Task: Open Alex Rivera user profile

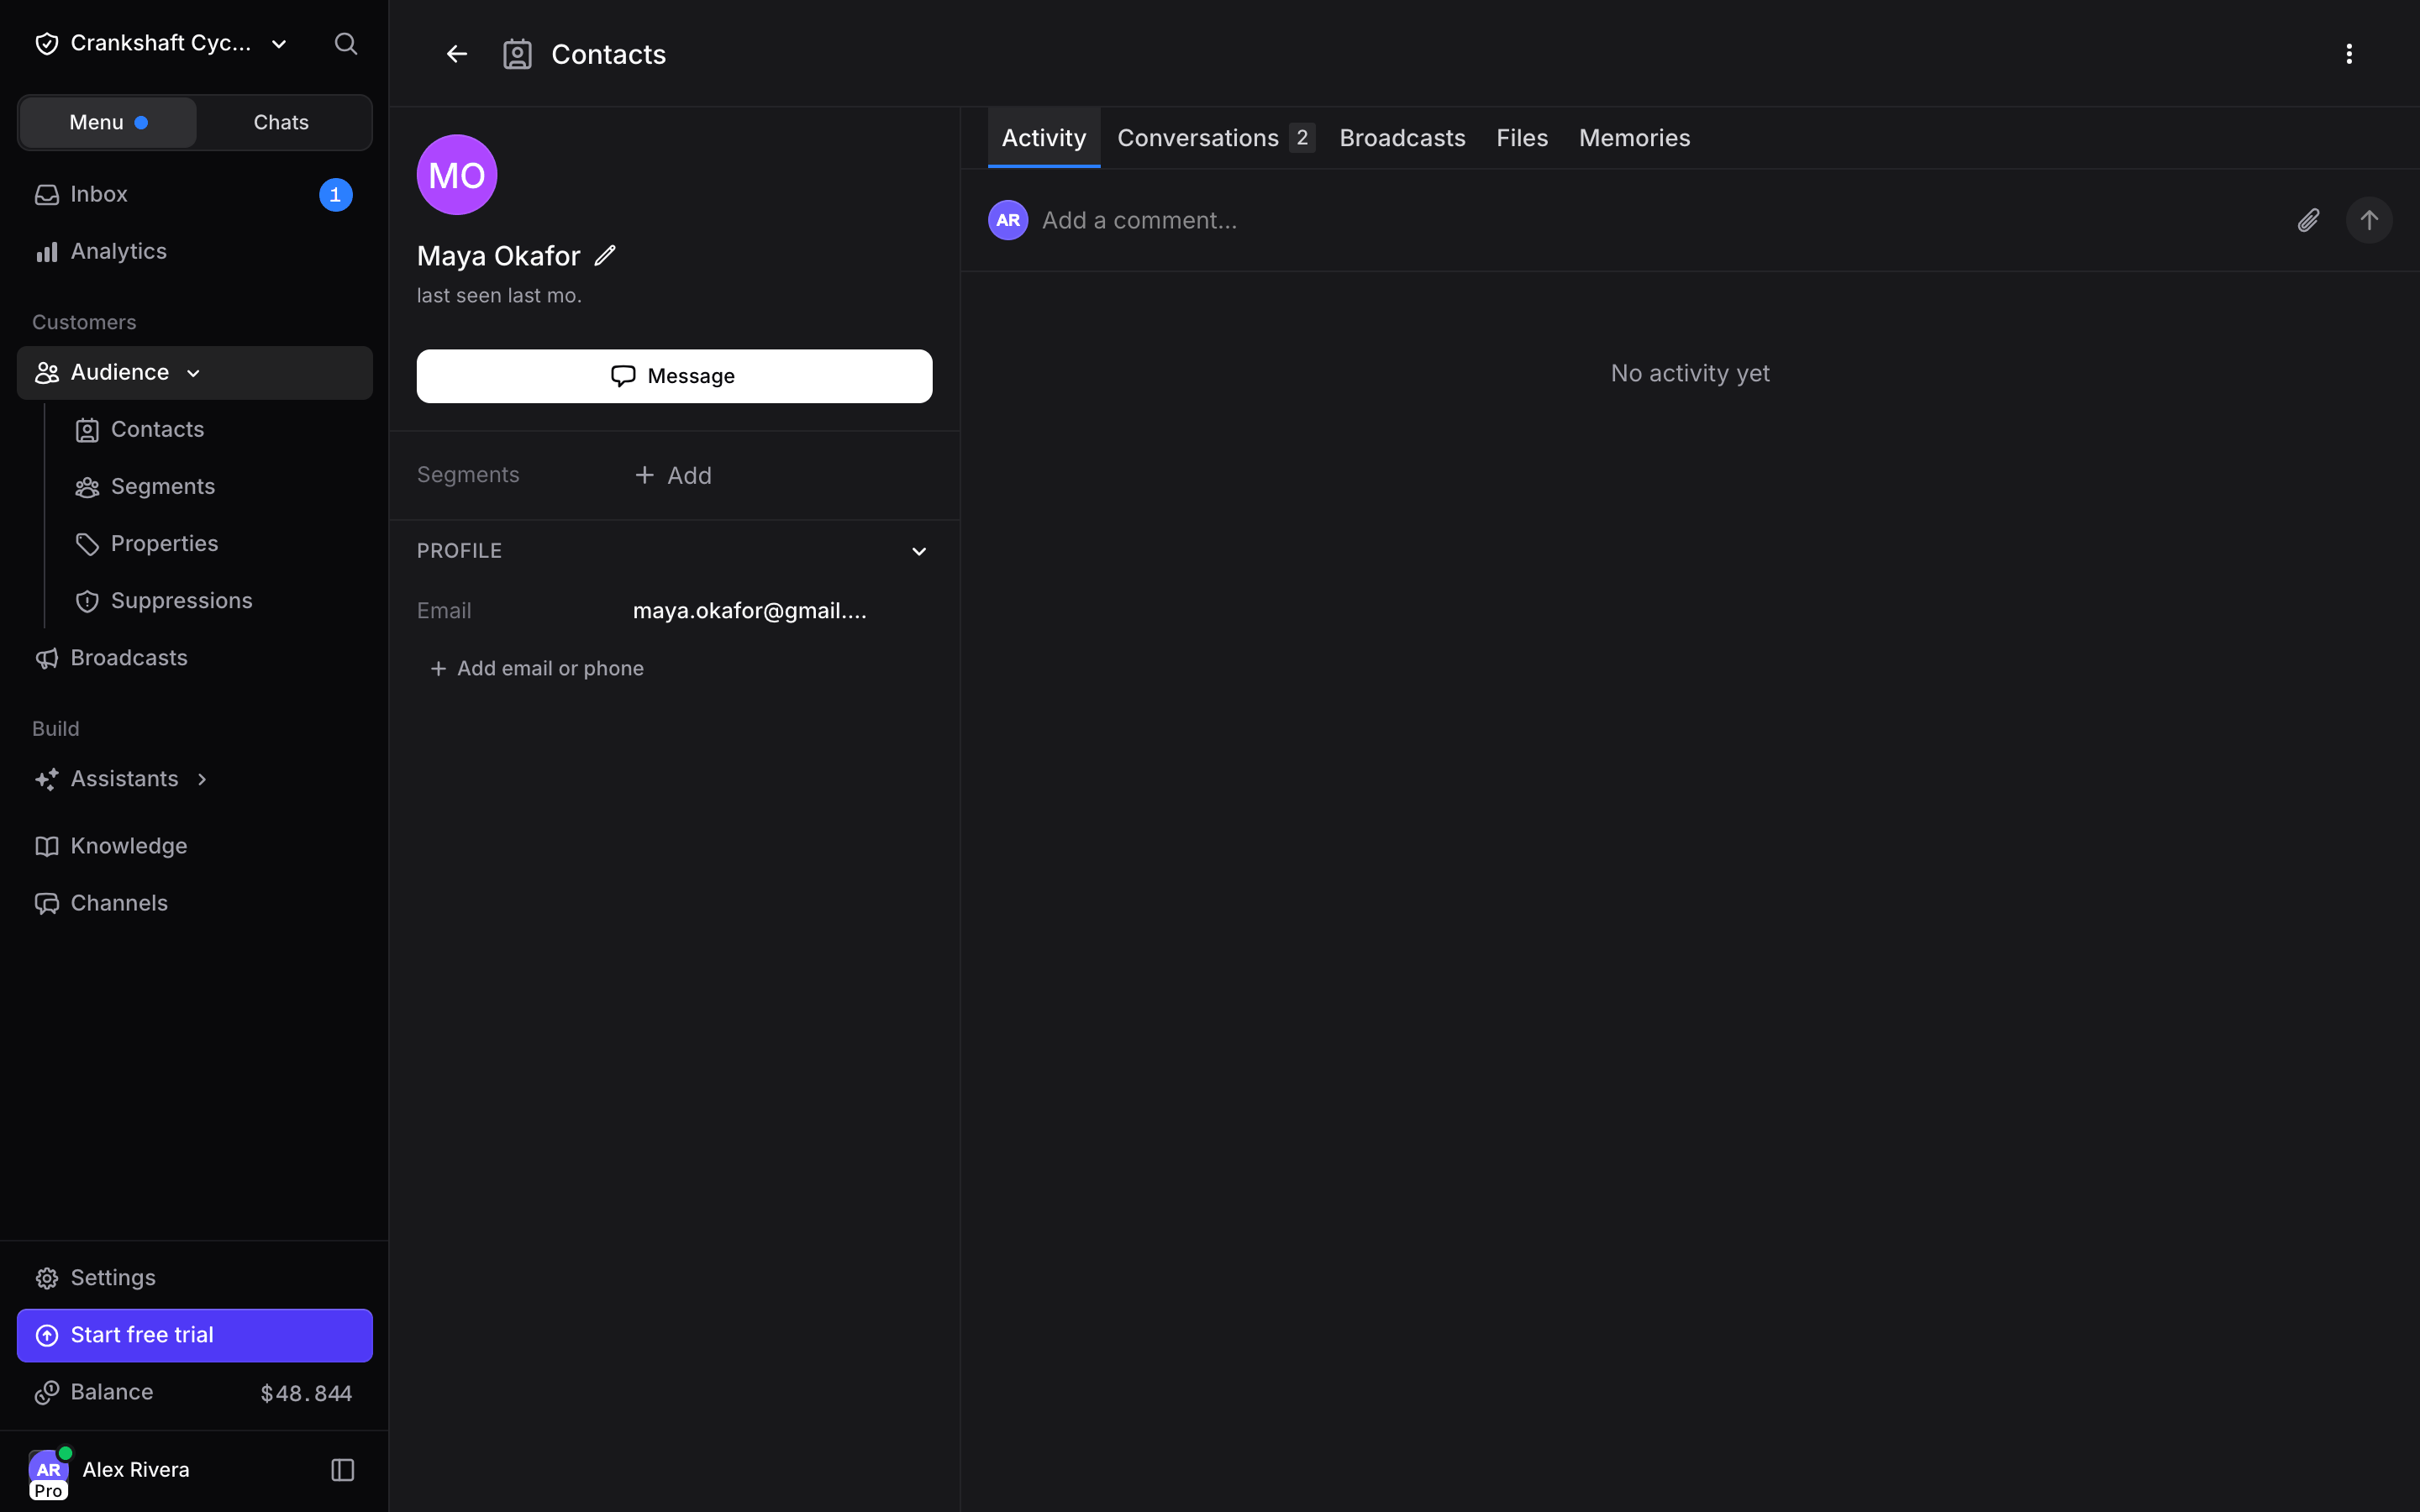Action: 110,1470
